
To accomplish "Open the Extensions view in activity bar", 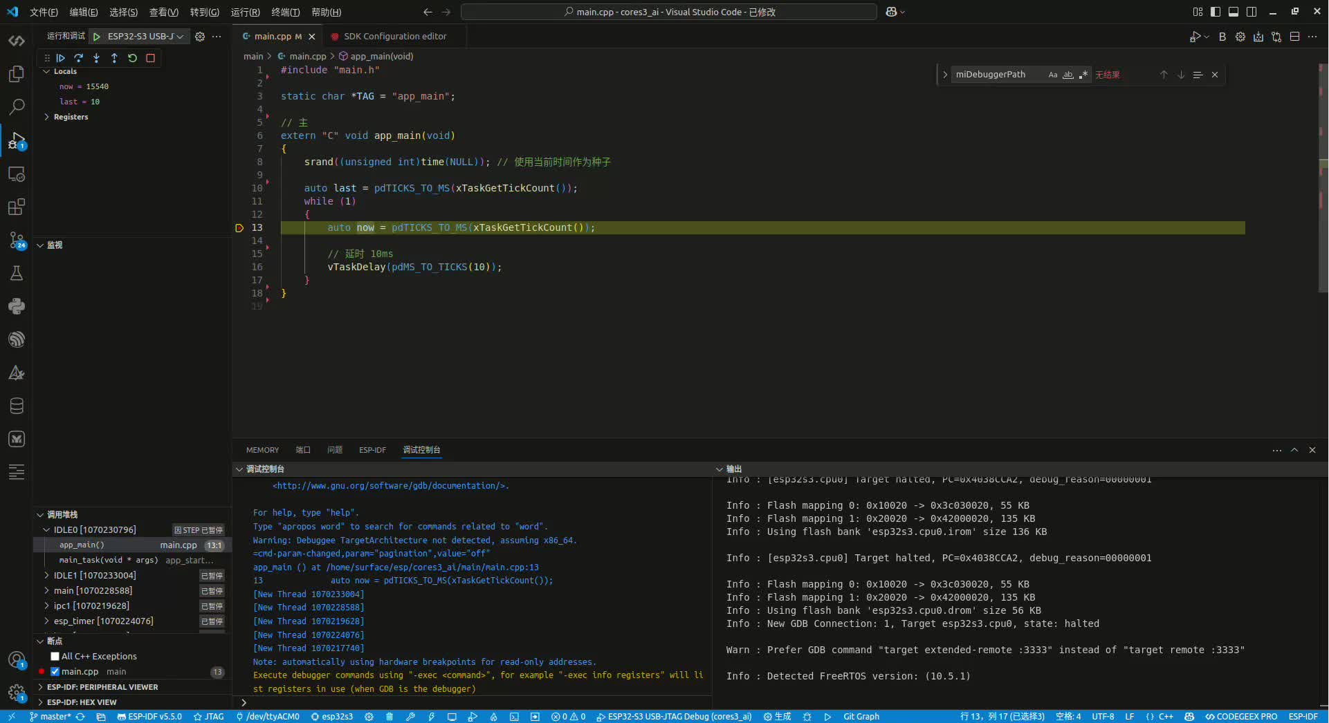I will tap(17, 207).
